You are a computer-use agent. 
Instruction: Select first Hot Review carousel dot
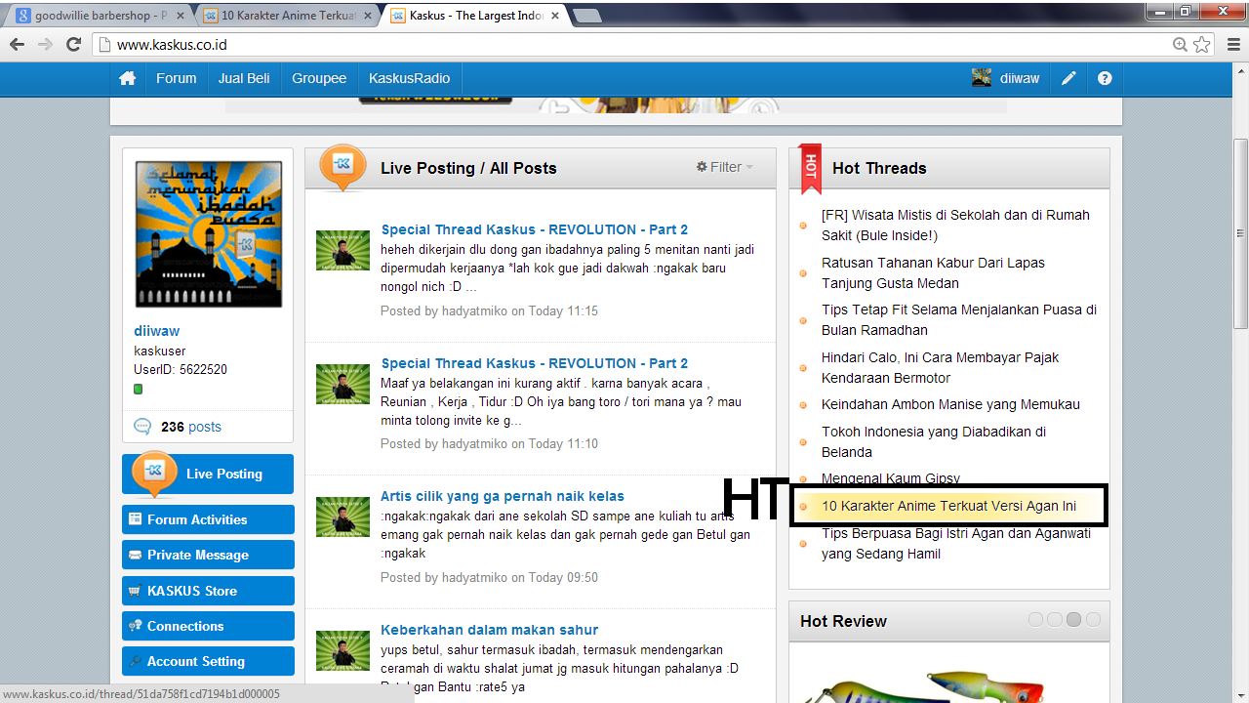[x=1036, y=620]
